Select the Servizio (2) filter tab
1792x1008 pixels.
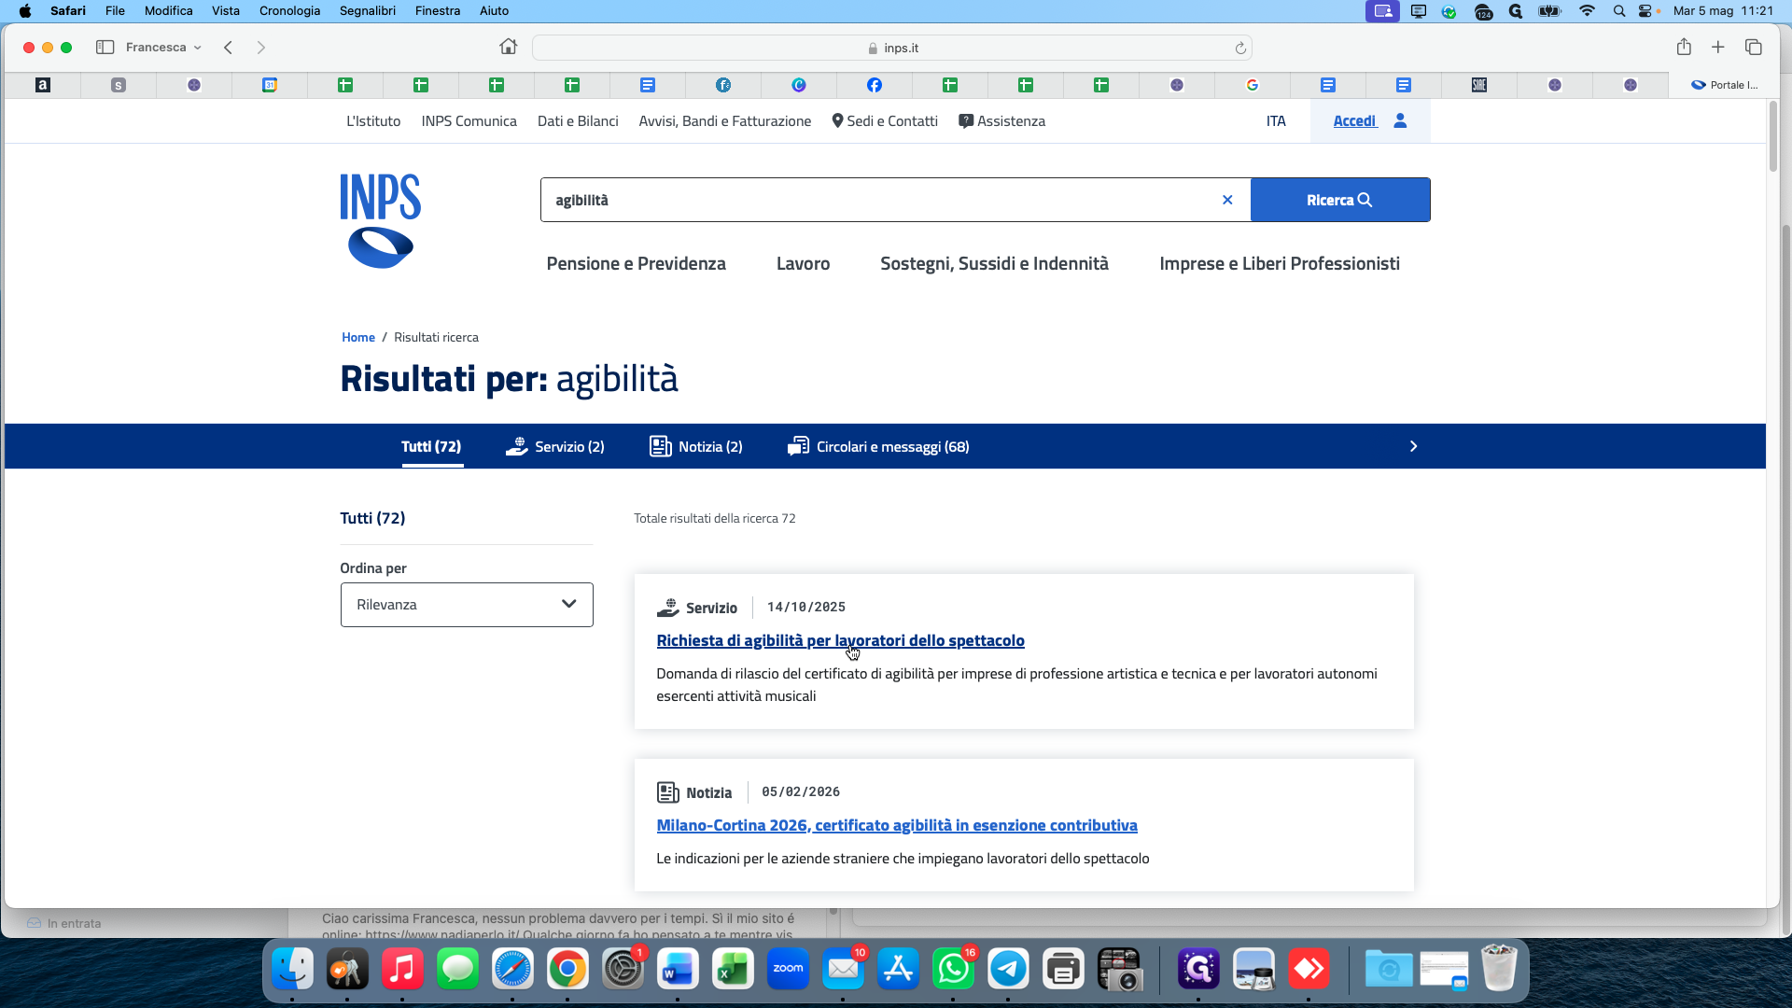click(x=555, y=447)
